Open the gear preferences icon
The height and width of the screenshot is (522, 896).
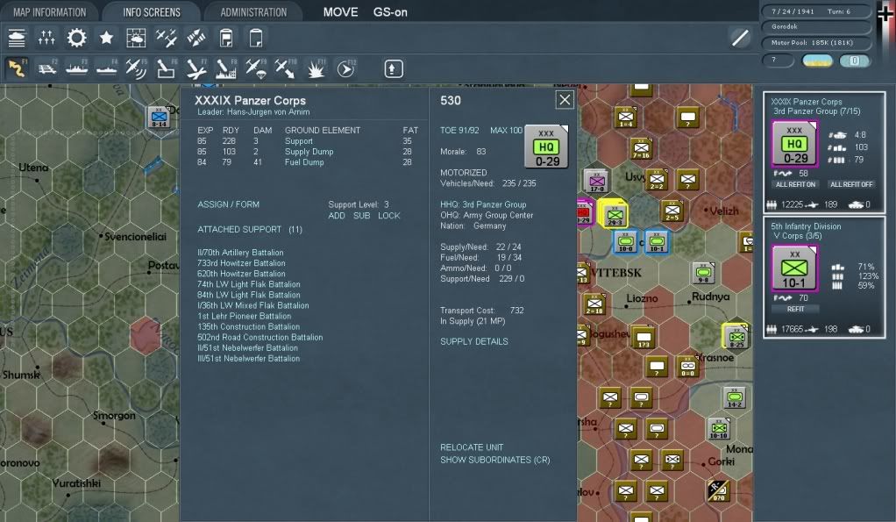(76, 38)
